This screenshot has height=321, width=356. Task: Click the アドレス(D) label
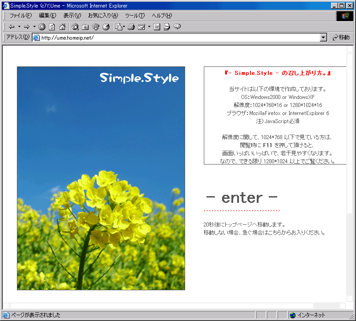[18, 37]
